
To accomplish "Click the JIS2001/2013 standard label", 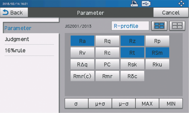I will pos(78,26).
